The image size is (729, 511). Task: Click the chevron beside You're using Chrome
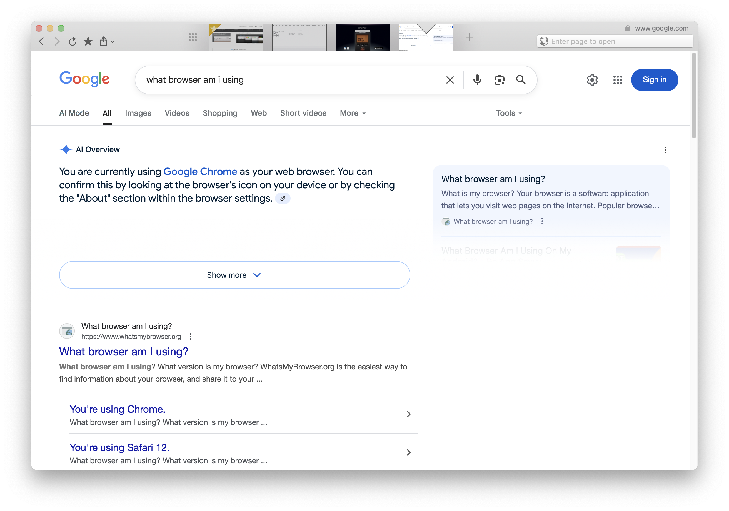(x=409, y=414)
